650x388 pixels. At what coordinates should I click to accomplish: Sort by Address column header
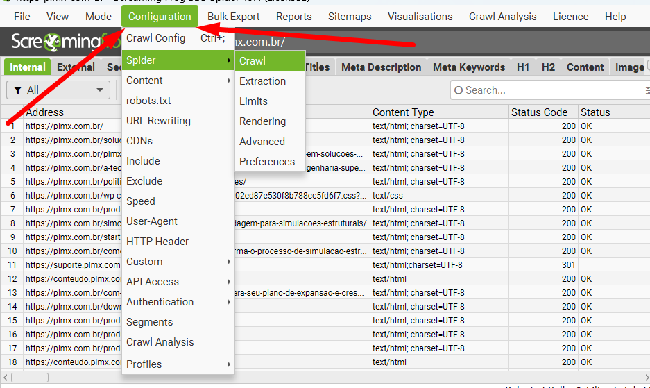coord(44,112)
